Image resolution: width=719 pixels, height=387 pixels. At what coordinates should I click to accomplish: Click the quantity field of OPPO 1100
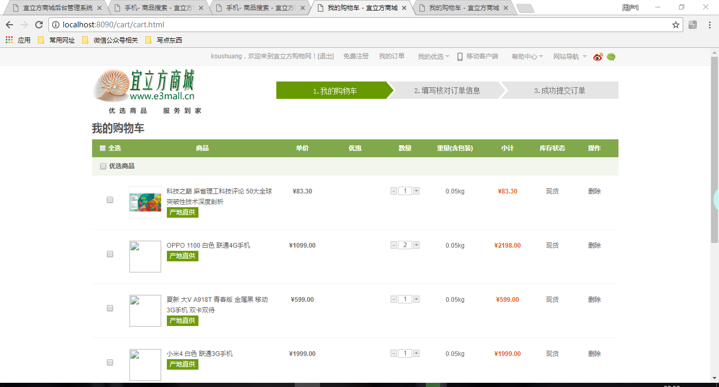click(405, 245)
